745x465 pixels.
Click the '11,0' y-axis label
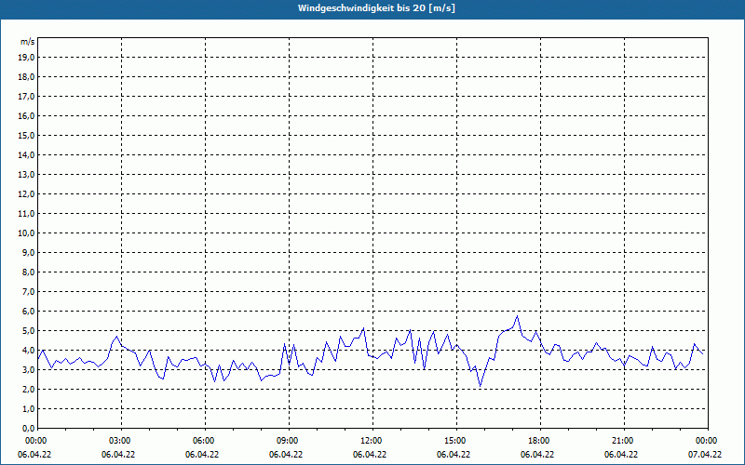pyautogui.click(x=26, y=214)
